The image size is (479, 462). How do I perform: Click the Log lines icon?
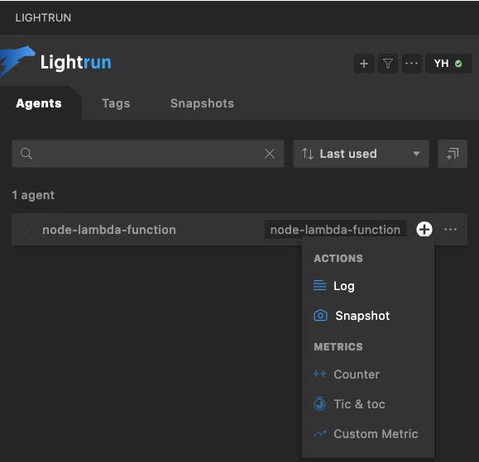319,286
